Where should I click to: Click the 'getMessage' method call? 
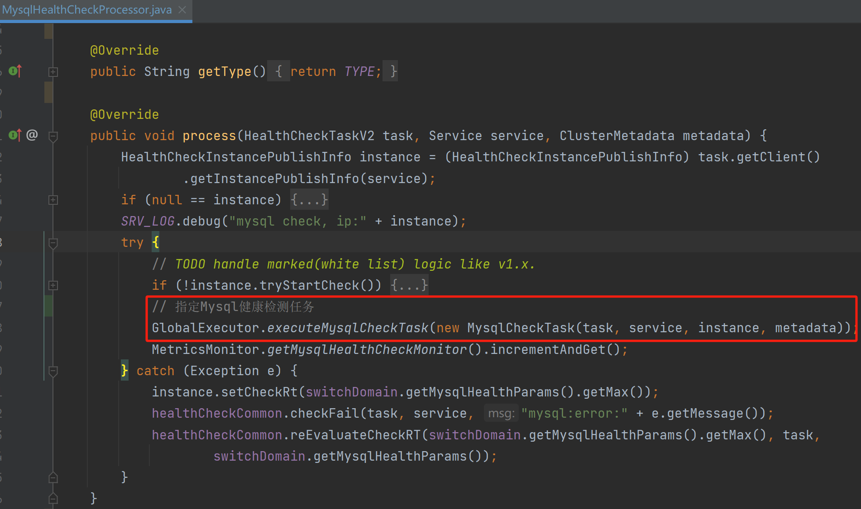(705, 413)
